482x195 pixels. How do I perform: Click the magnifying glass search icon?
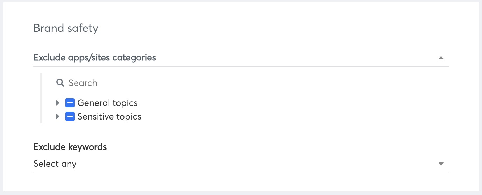pos(60,83)
